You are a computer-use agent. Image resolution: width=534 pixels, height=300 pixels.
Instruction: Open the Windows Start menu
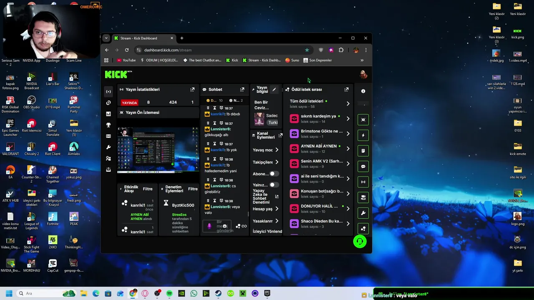pos(9,293)
